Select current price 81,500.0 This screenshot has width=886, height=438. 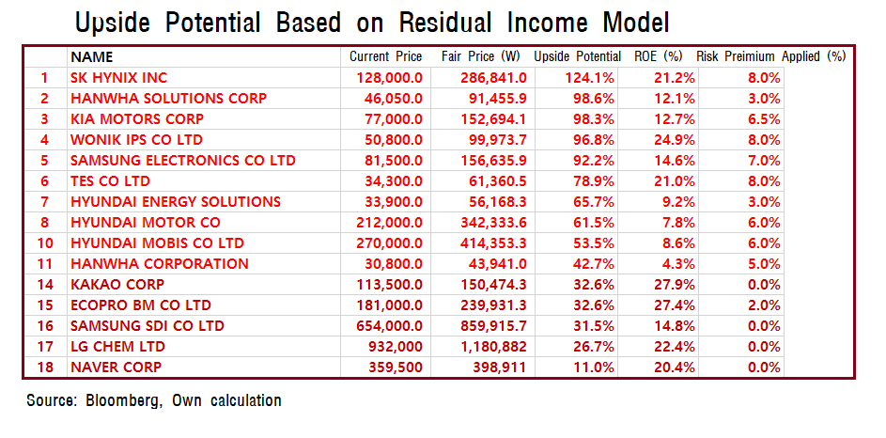[394, 161]
